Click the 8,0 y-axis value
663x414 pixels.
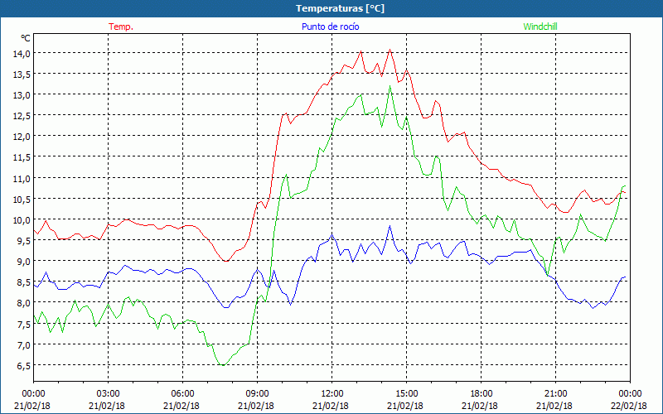pos(24,303)
